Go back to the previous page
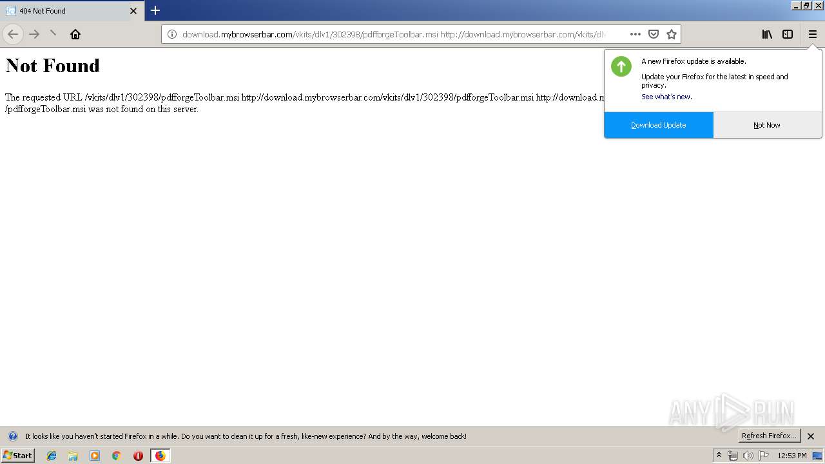This screenshot has width=825, height=464. pyautogui.click(x=13, y=34)
